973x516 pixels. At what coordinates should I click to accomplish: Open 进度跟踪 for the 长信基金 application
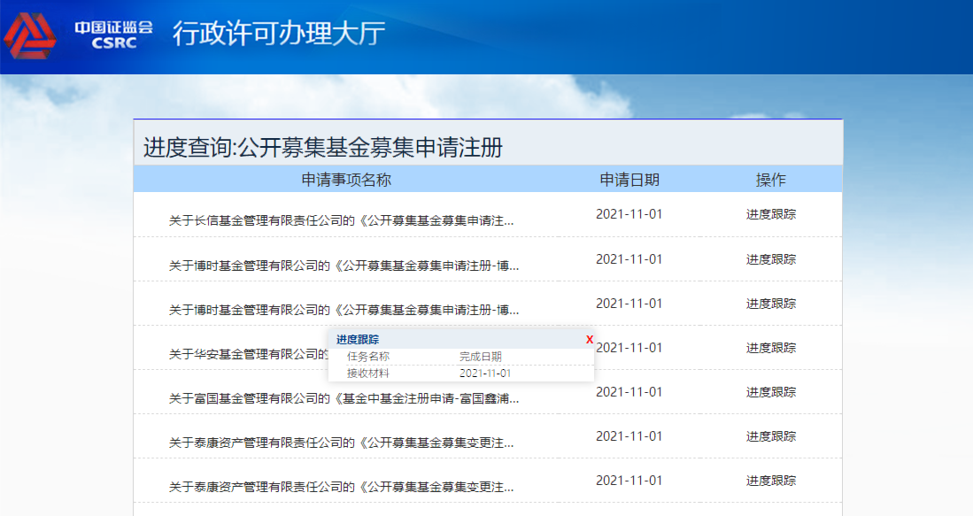tap(771, 214)
